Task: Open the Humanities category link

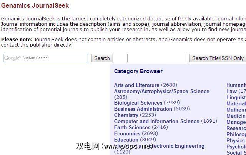Action: [x=236, y=85]
